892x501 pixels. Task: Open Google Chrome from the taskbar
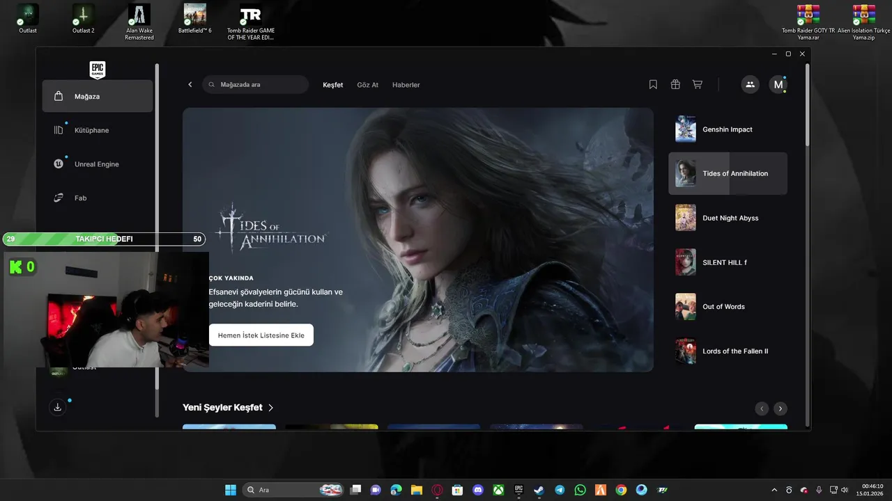(x=621, y=490)
